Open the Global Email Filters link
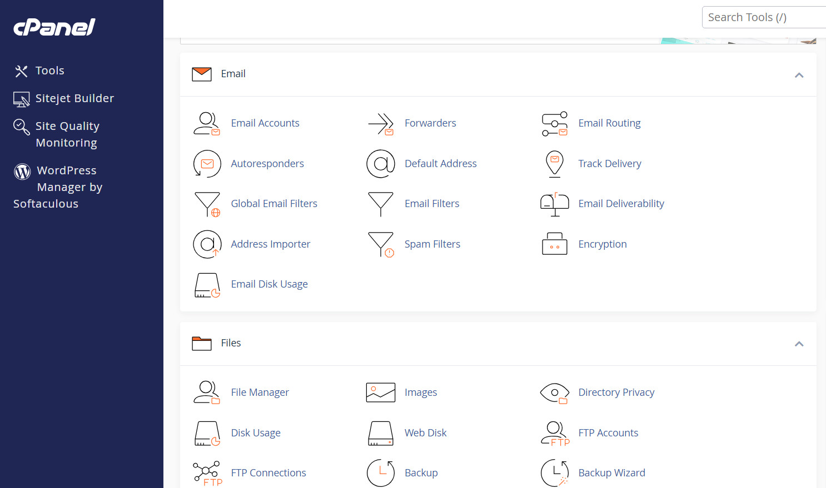 [x=273, y=204]
